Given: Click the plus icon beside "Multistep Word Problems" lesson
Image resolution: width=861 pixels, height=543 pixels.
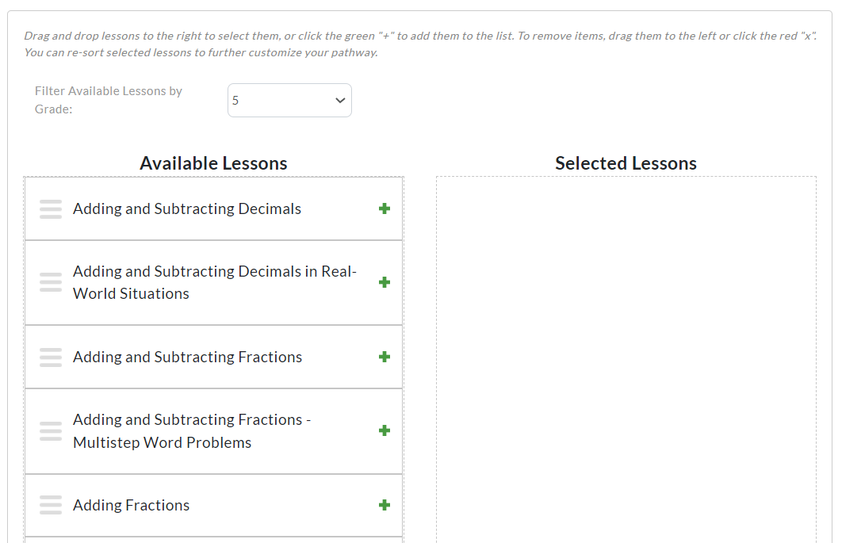Looking at the screenshot, I should [384, 430].
